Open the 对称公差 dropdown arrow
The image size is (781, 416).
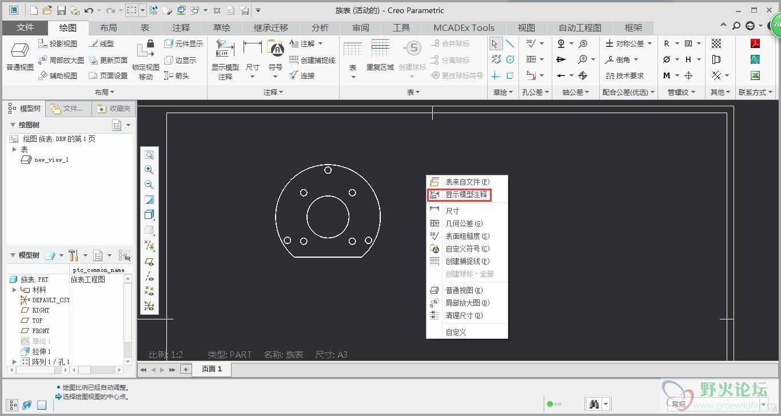(x=649, y=43)
